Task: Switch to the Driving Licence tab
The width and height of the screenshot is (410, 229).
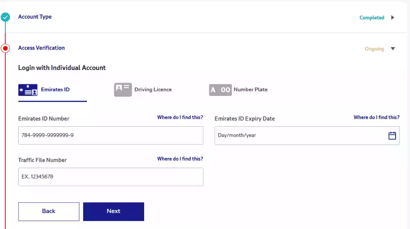Action: pyautogui.click(x=143, y=90)
